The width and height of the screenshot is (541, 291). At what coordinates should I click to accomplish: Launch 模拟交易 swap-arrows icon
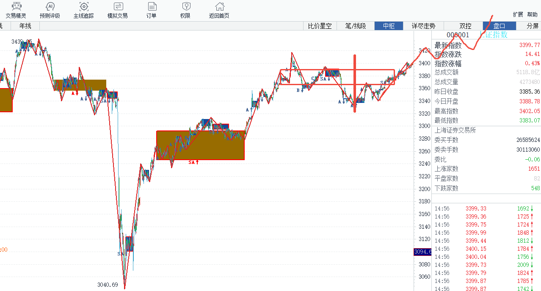(x=118, y=6)
